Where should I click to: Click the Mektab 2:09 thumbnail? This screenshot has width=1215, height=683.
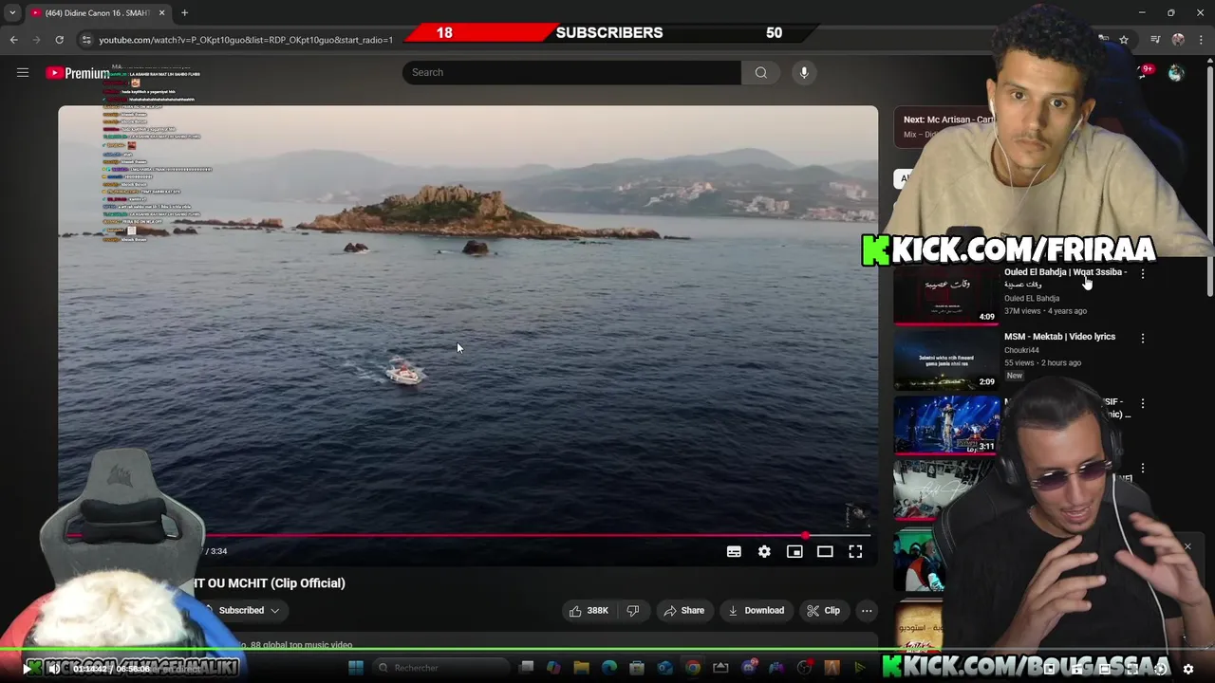point(946,360)
